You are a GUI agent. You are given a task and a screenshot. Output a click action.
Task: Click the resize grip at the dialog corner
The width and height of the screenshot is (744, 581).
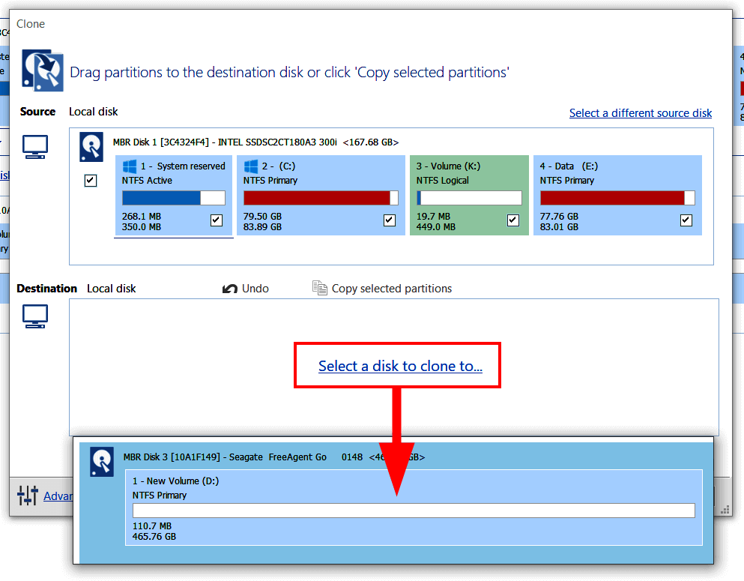click(x=725, y=510)
